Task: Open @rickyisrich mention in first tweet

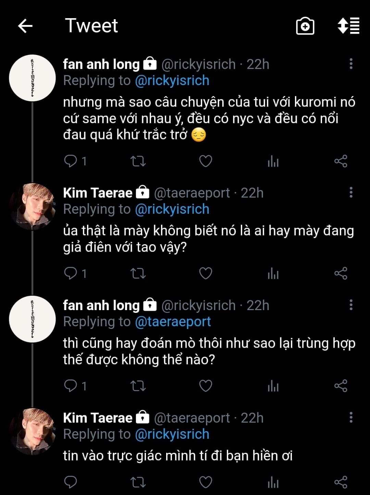Action: [x=172, y=81]
